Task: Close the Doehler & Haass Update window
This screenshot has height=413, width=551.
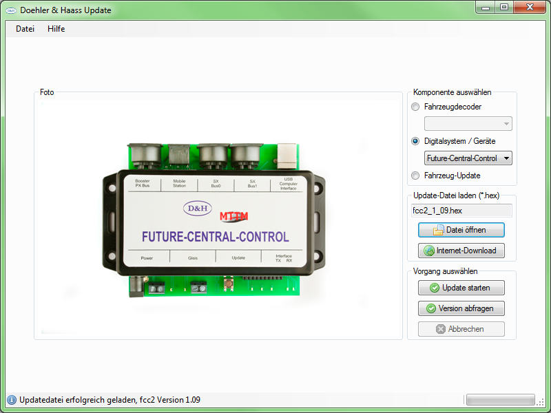Action: click(x=530, y=8)
